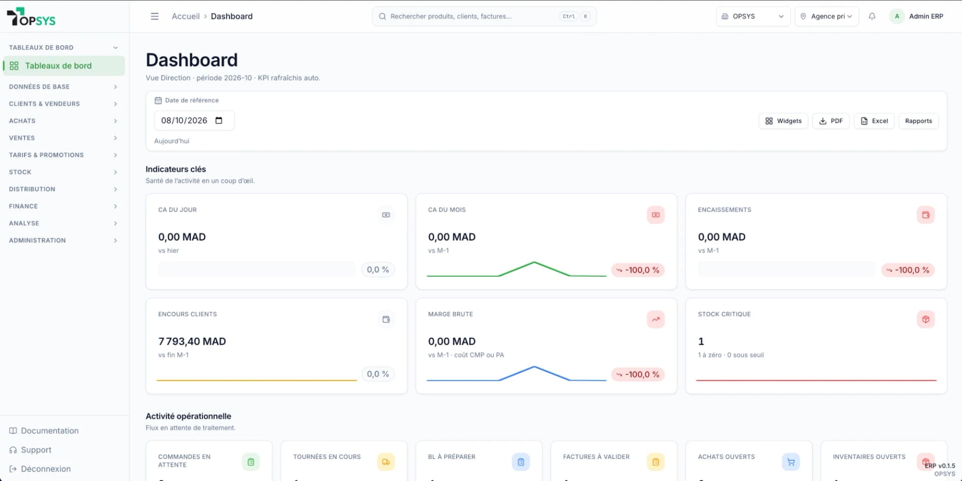The height and width of the screenshot is (481, 962).
Task: Click the Achats ouverts cart icon
Action: [x=791, y=462]
